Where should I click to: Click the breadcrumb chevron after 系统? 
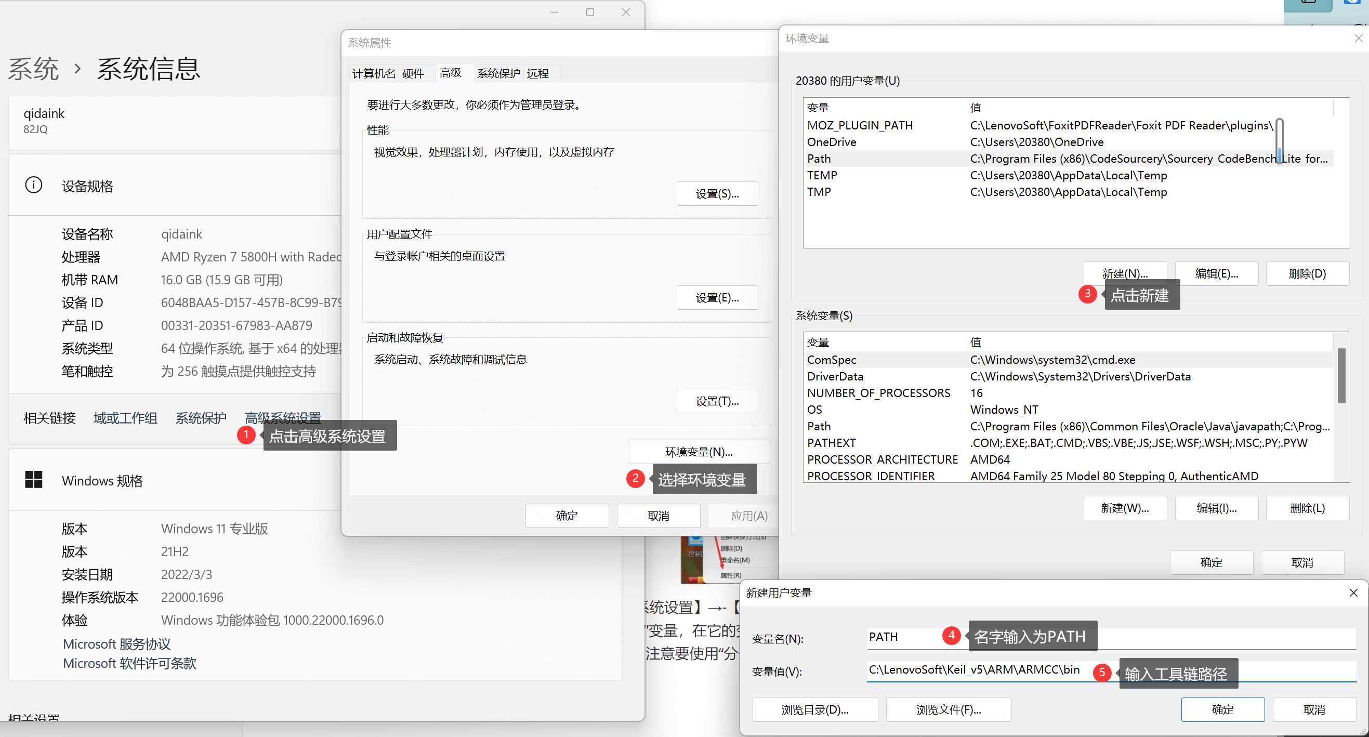tap(77, 69)
